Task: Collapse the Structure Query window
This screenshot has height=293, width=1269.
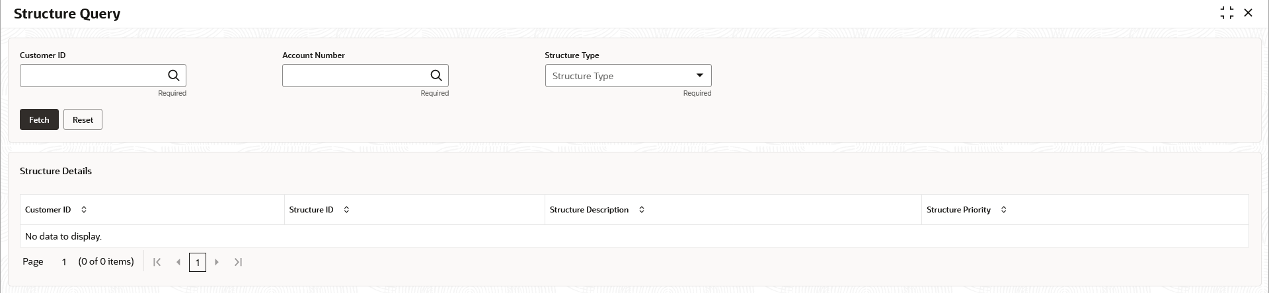Action: point(1227,13)
